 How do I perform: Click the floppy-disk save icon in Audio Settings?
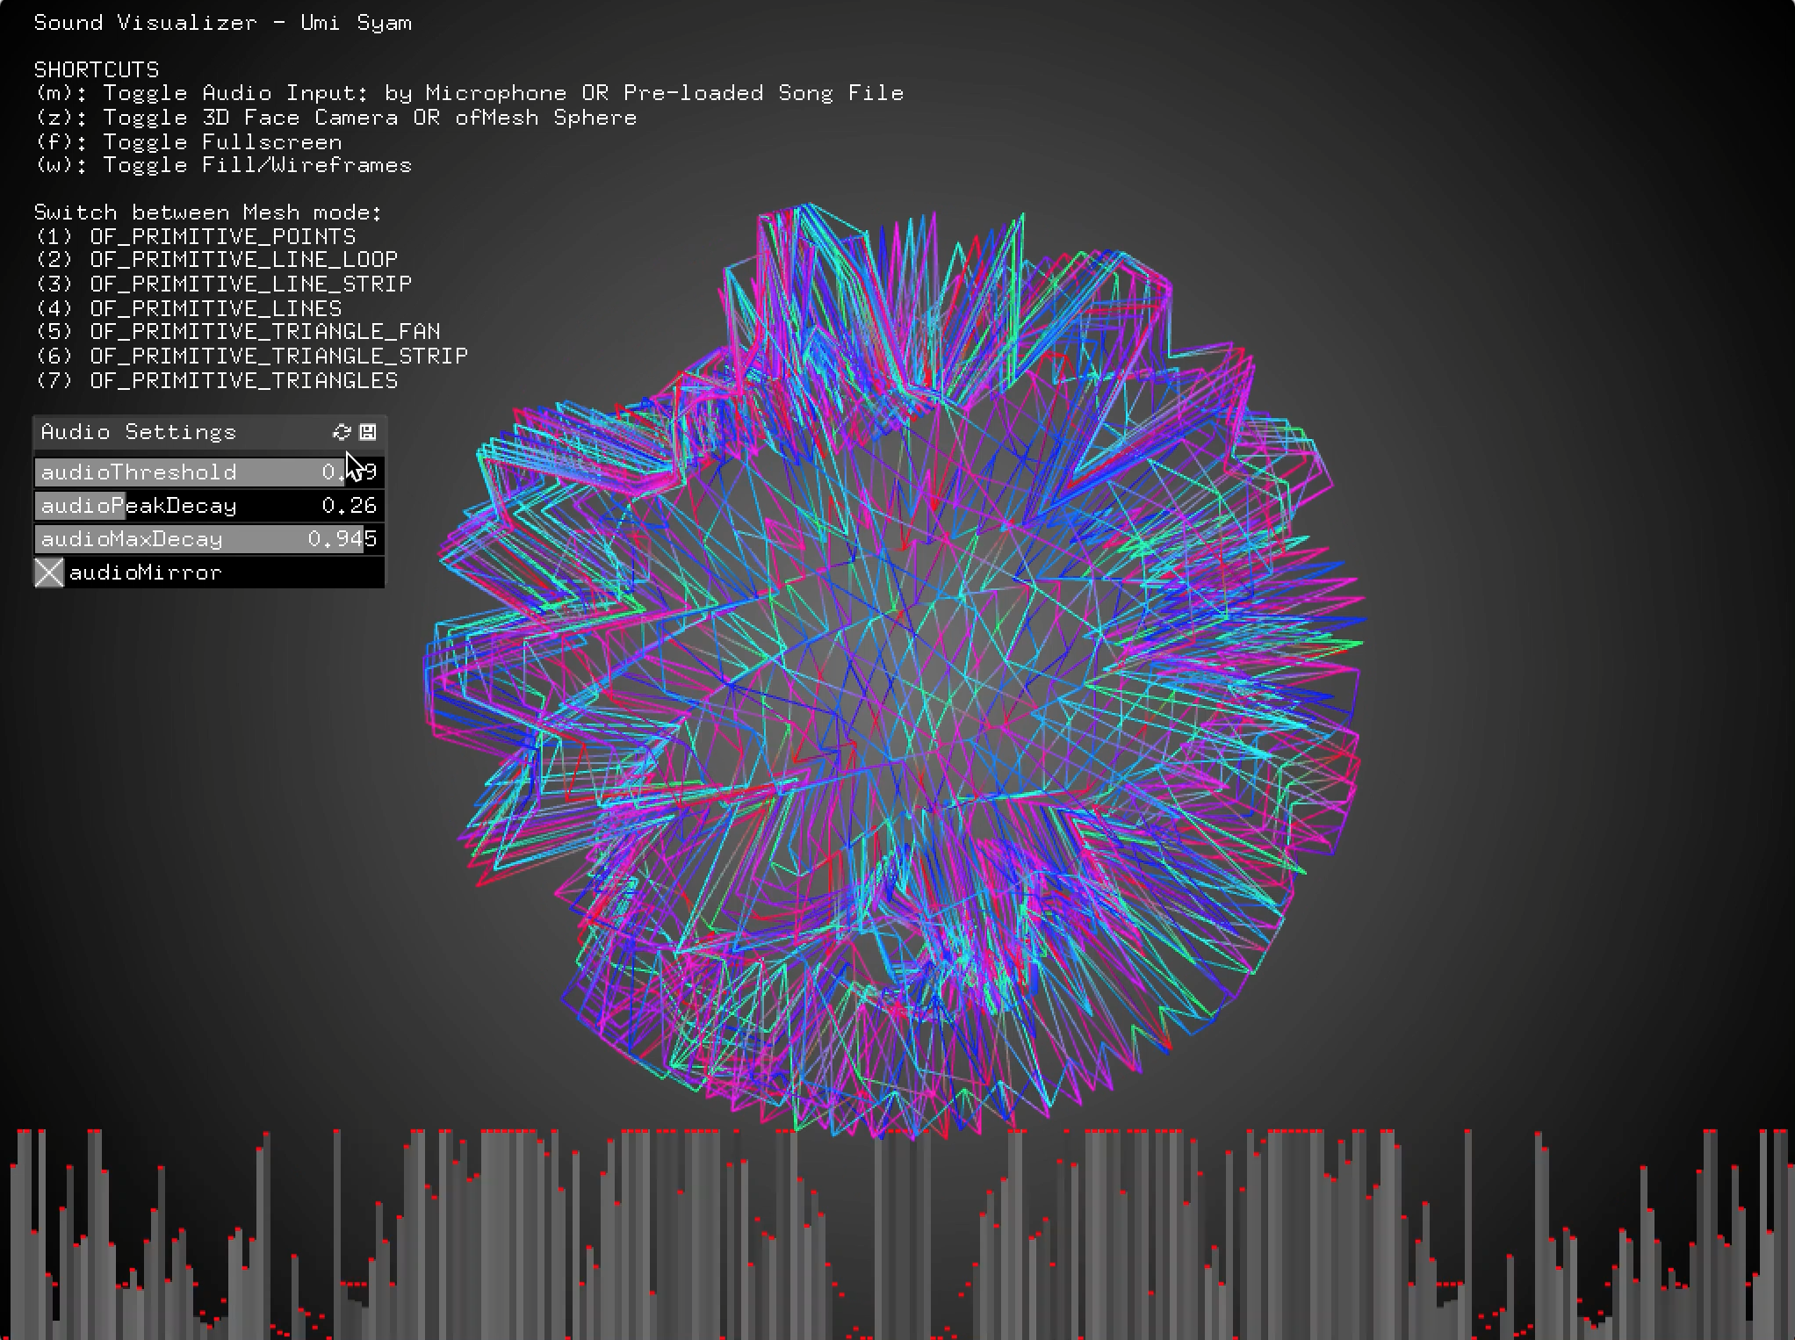pyautogui.click(x=368, y=432)
